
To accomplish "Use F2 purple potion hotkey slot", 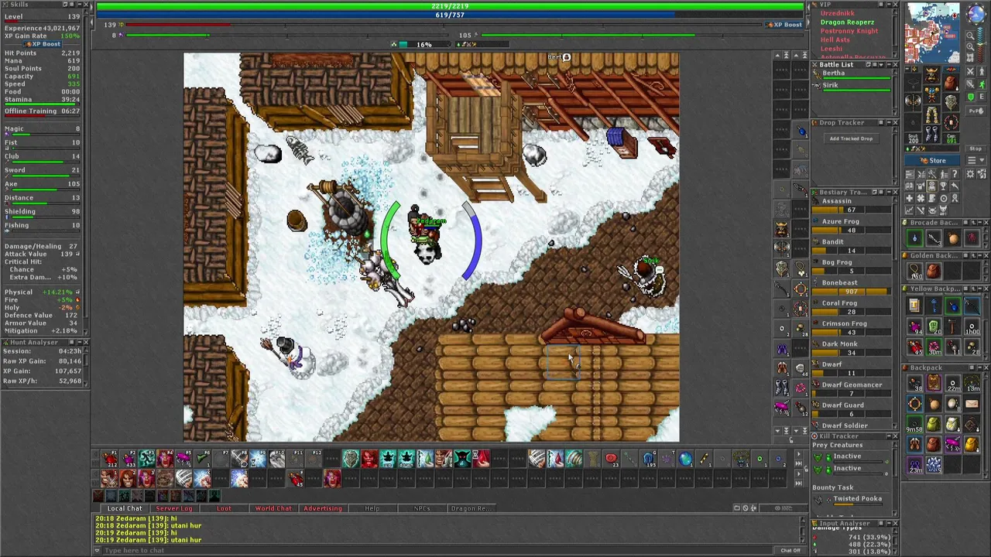I will pyautogui.click(x=128, y=459).
